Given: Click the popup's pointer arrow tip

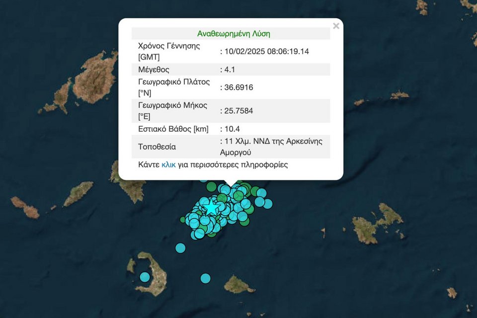Looking at the screenshot, I should [231, 186].
